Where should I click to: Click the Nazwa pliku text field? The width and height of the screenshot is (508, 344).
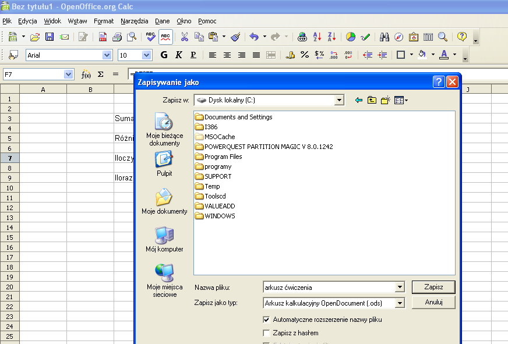tap(330, 287)
